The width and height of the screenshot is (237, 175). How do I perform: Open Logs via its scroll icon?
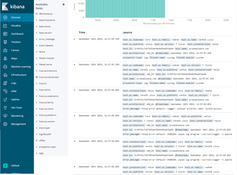(5, 83)
